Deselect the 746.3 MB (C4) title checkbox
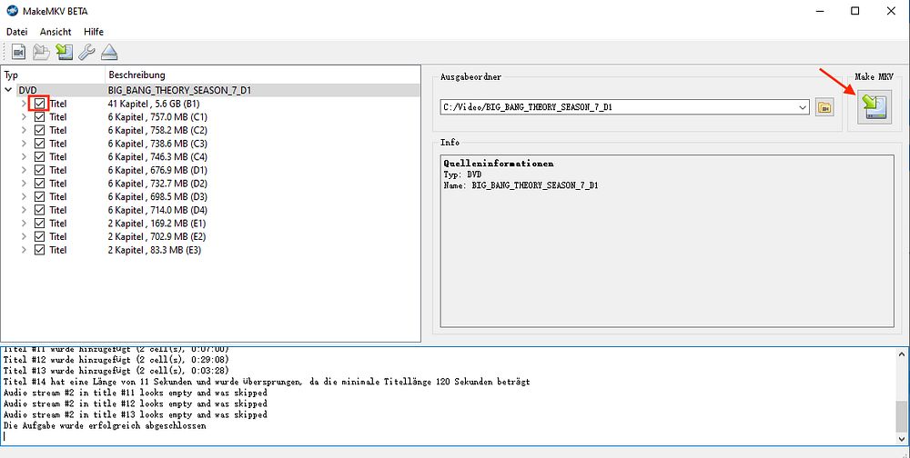 [x=39, y=157]
